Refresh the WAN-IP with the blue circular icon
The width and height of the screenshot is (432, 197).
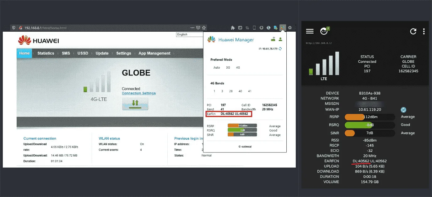pos(403,110)
